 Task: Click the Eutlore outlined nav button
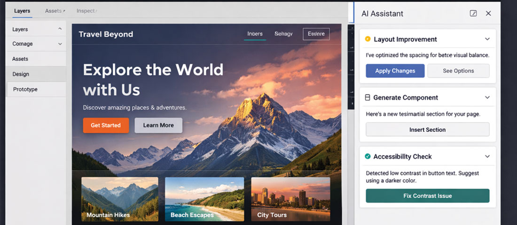316,34
